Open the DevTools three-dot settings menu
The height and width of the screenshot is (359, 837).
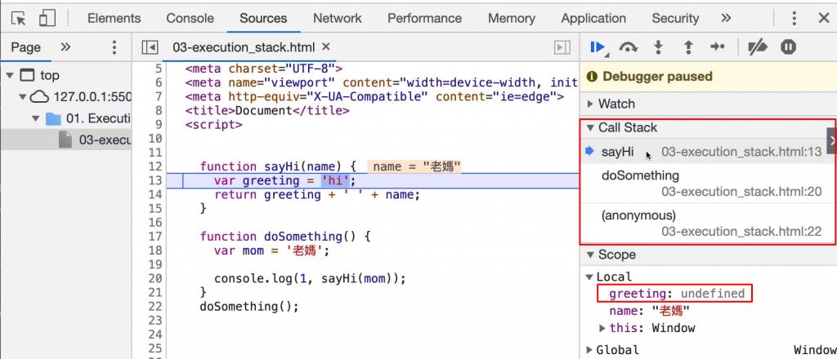[x=794, y=19]
